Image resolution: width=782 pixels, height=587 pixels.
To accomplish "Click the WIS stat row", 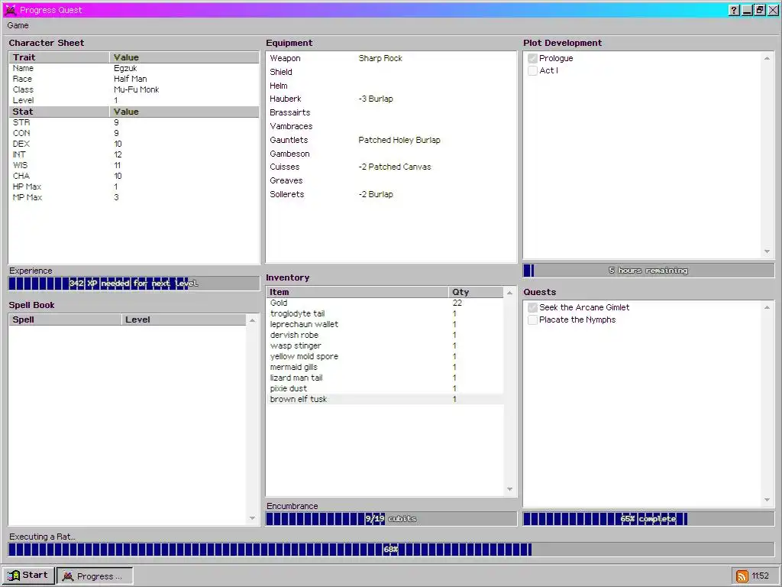I will pos(134,165).
